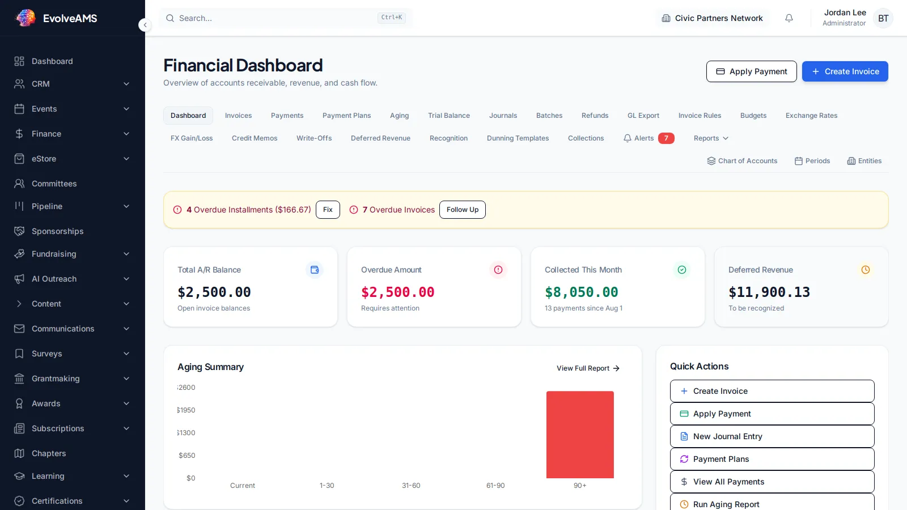Click the Chapters sidebar icon
The width and height of the screenshot is (907, 510).
19,453
